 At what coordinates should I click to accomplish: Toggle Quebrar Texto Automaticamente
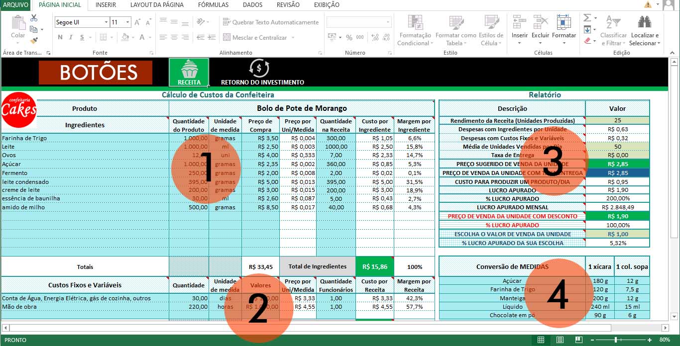(x=271, y=22)
